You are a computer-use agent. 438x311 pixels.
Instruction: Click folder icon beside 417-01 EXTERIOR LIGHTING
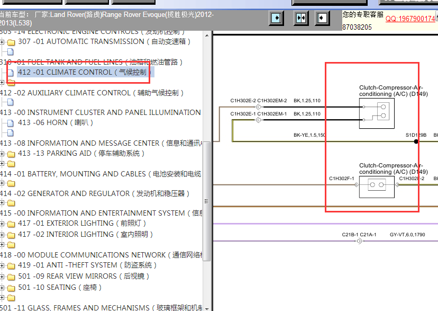point(11,224)
